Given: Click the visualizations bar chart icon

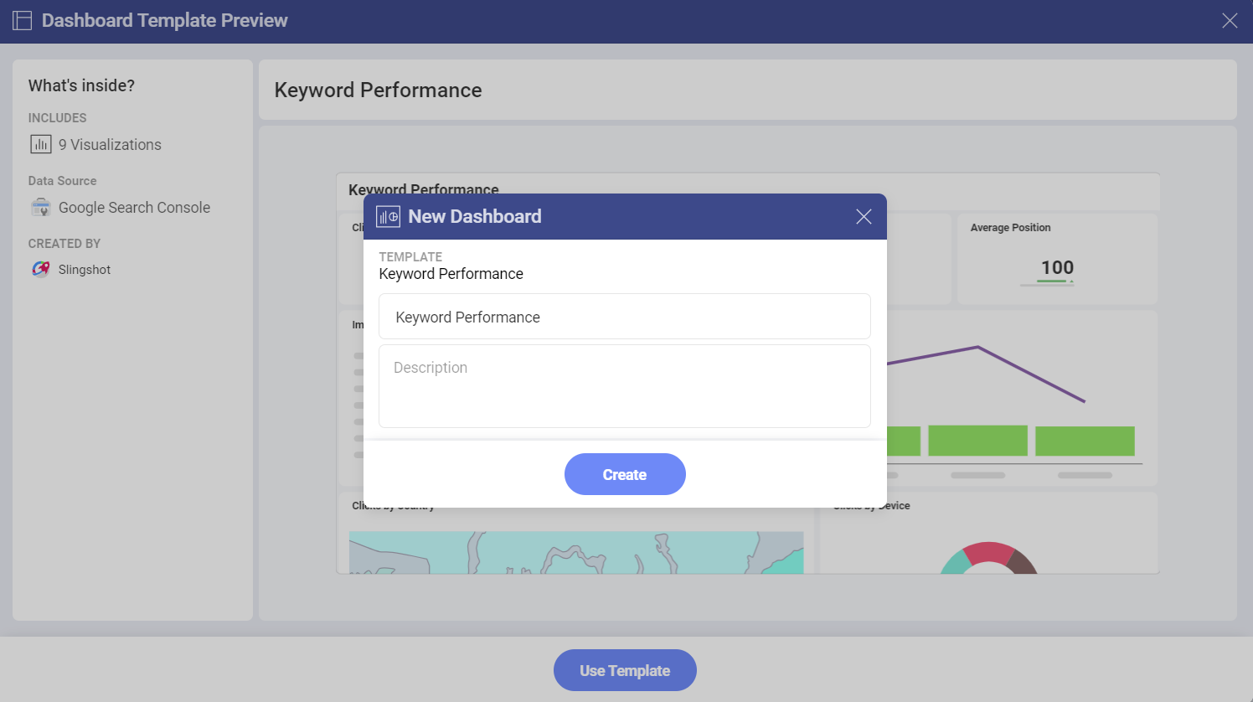Looking at the screenshot, I should (x=41, y=145).
